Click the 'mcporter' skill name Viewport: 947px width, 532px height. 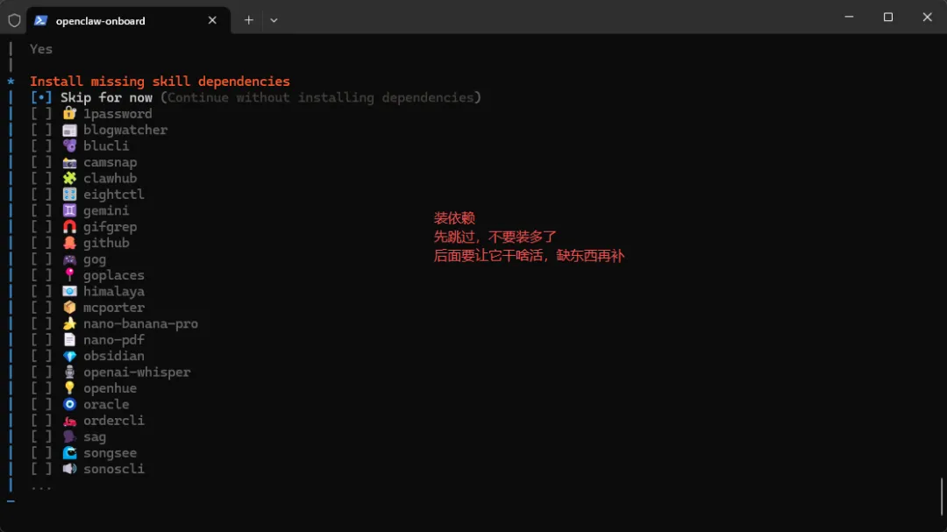(114, 308)
